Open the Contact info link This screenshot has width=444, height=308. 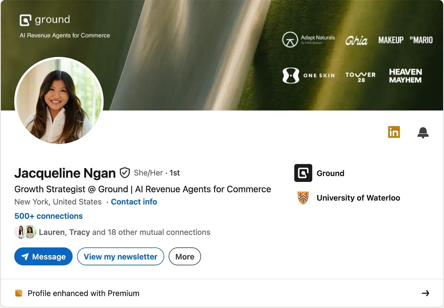pyautogui.click(x=134, y=202)
